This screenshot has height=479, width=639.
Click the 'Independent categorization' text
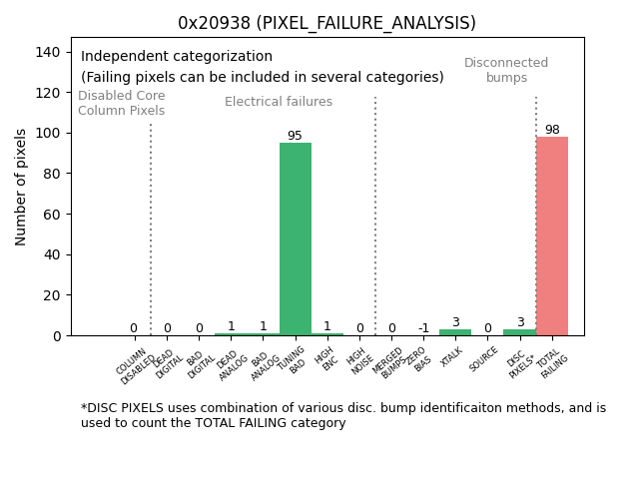pyautogui.click(x=177, y=57)
